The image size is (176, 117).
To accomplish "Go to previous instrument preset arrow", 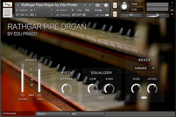I will coord(85,5).
